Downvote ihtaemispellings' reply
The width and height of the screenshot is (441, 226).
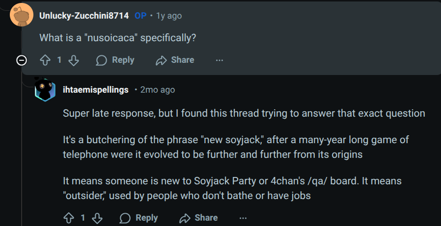pyautogui.click(x=97, y=218)
